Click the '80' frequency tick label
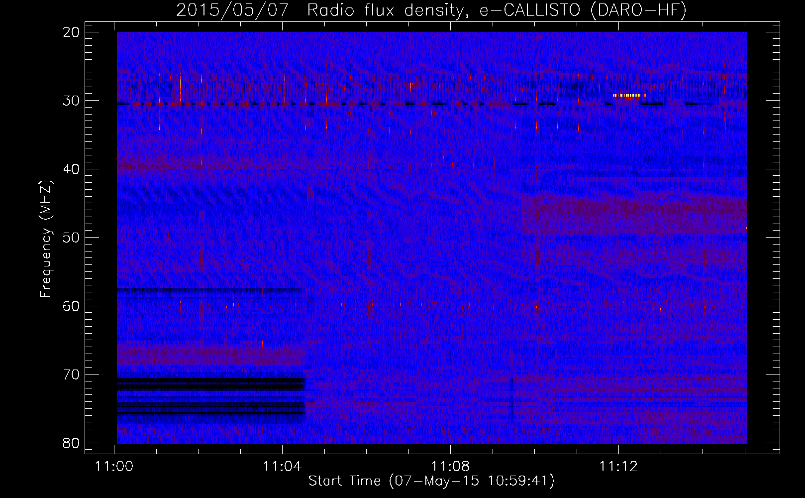This screenshot has height=498, width=805. coord(72,443)
